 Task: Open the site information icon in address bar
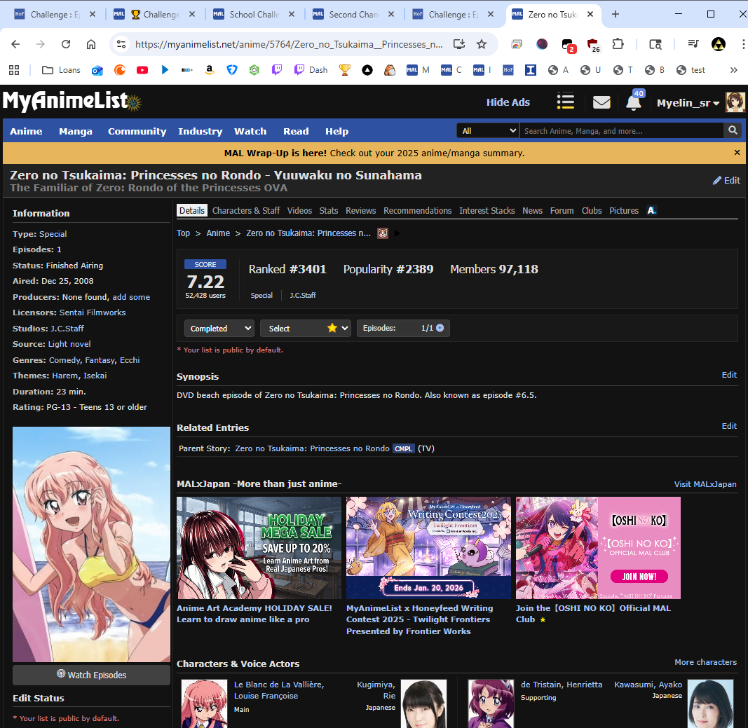pyautogui.click(x=121, y=44)
